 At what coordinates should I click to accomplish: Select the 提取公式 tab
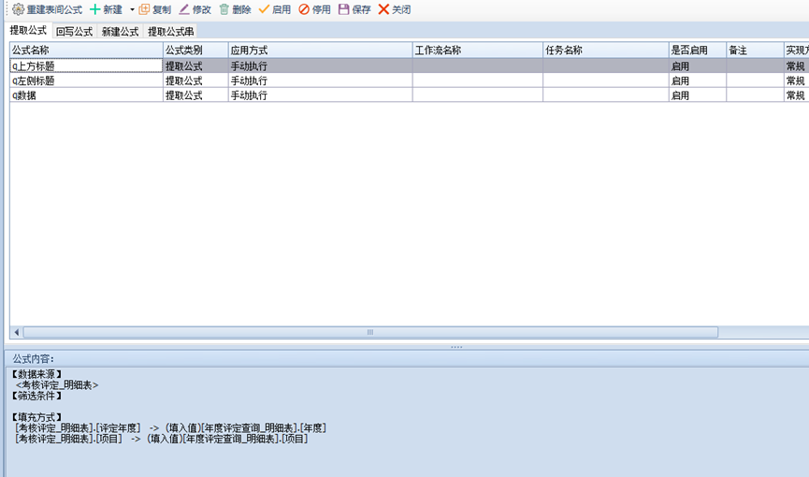point(28,31)
